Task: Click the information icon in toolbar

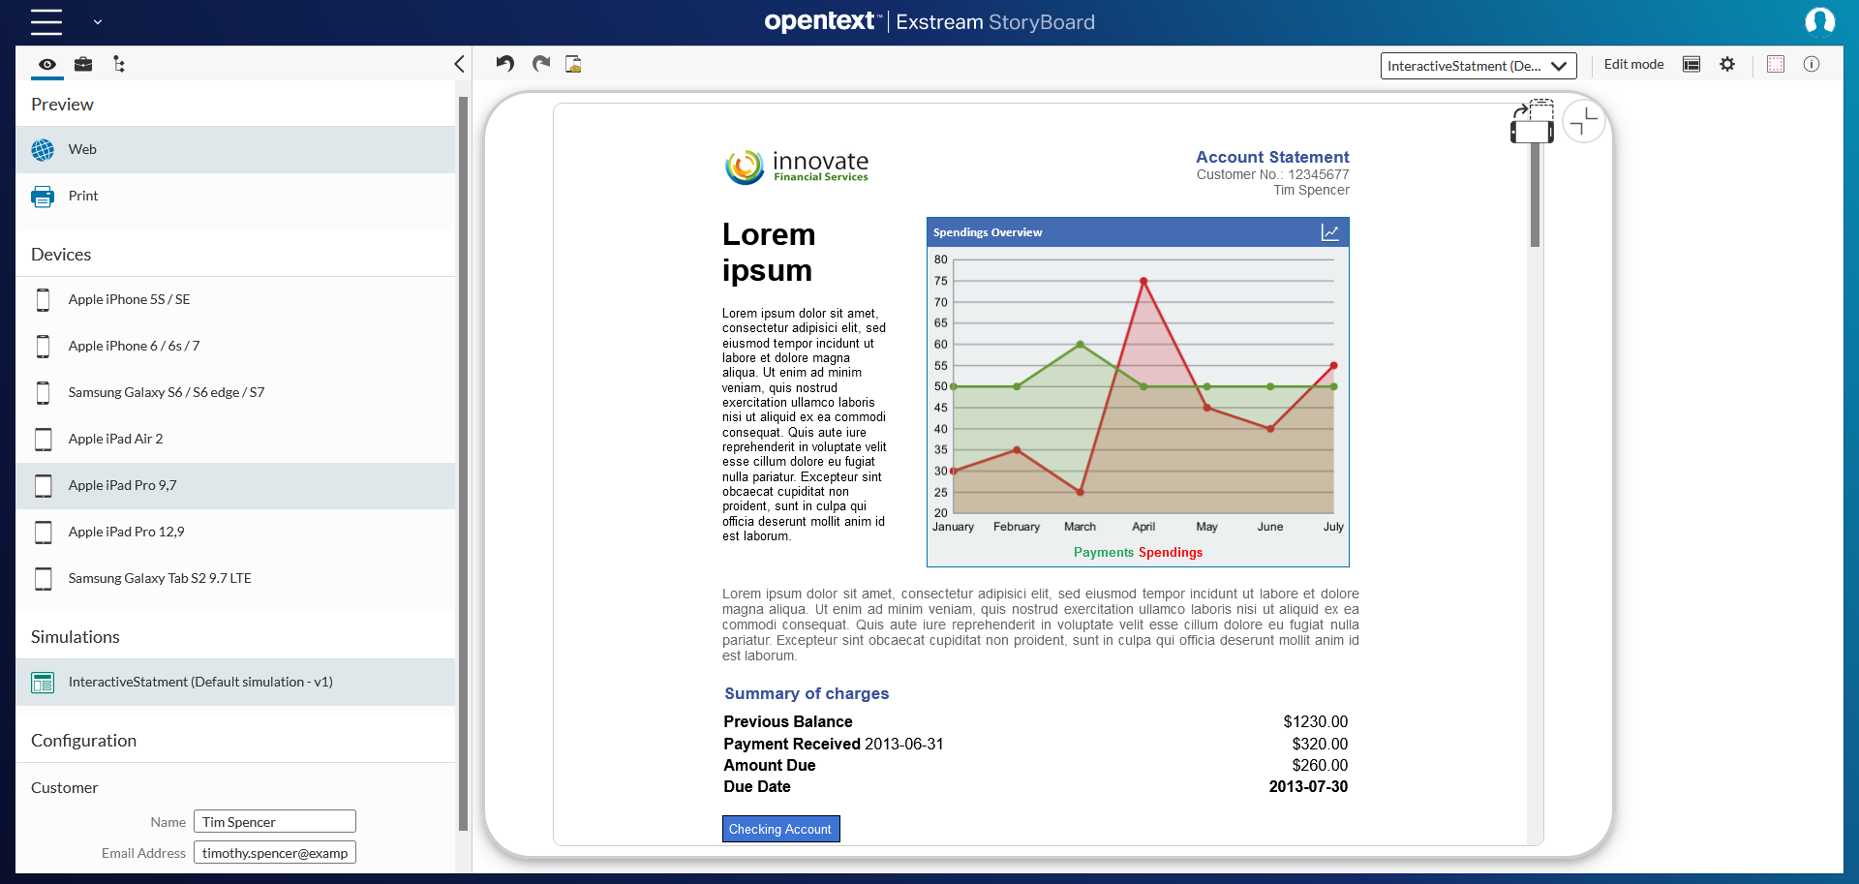Action: (1811, 64)
